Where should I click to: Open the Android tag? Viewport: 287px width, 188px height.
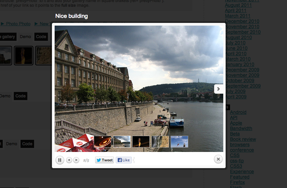pyautogui.click(x=238, y=112)
